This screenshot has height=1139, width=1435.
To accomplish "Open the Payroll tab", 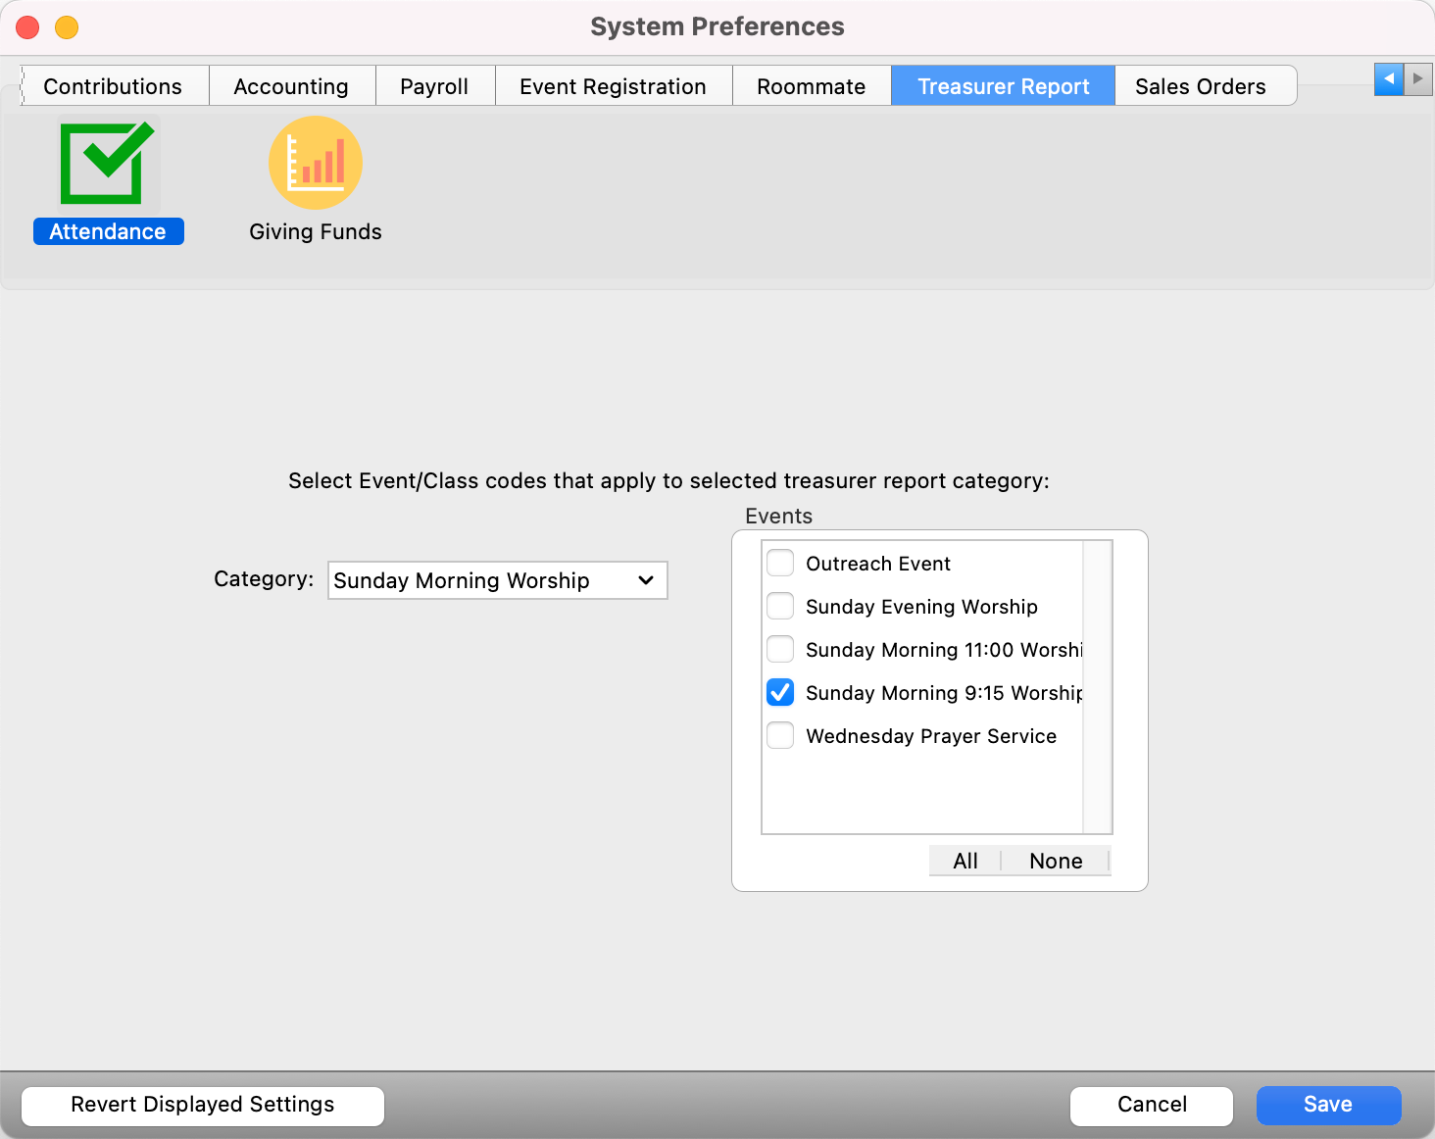I will tap(434, 86).
